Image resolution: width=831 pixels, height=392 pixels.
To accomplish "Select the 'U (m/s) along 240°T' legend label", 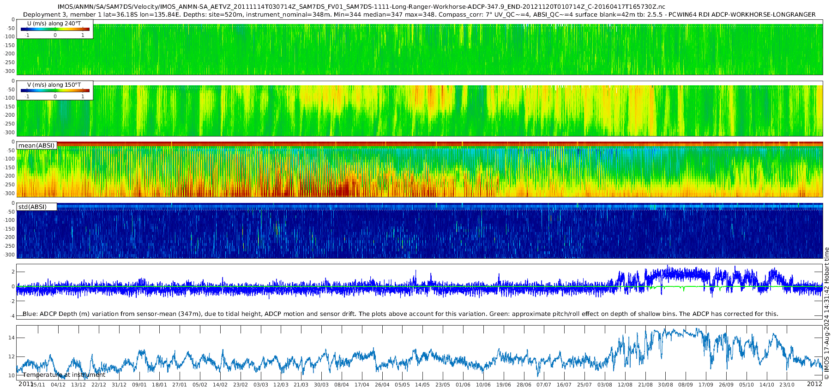I will point(54,23).
